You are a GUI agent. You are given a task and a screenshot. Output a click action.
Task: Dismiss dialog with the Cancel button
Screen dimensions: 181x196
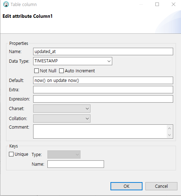tap(161, 186)
